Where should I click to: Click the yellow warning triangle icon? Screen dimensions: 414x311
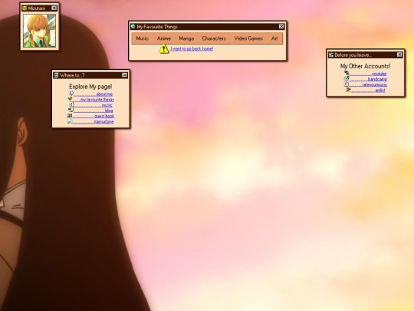click(164, 48)
